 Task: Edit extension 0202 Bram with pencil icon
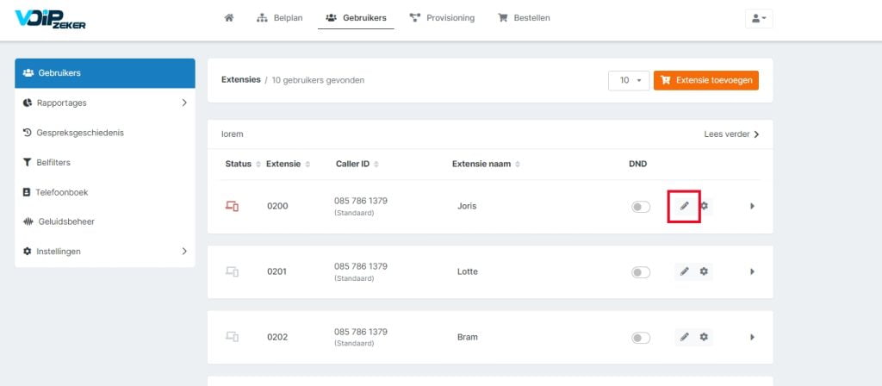[684, 337]
